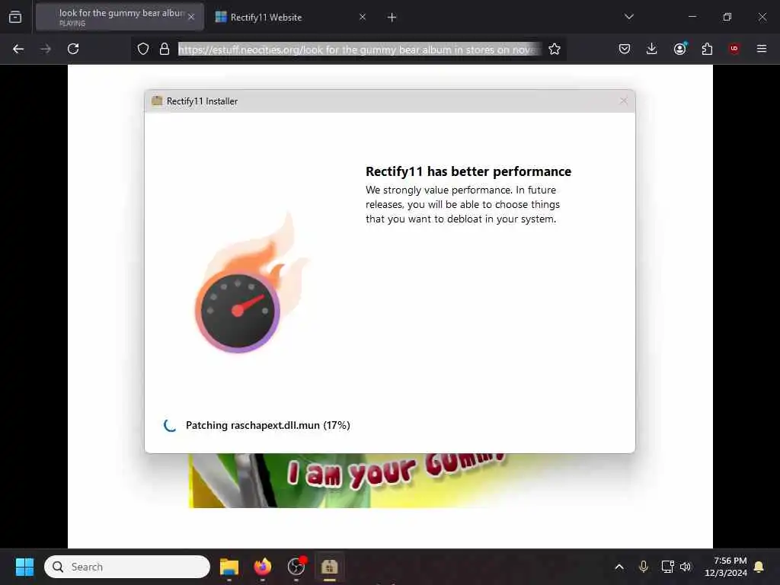Open the Firefox account menu
The width and height of the screenshot is (780, 585).
tap(679, 49)
